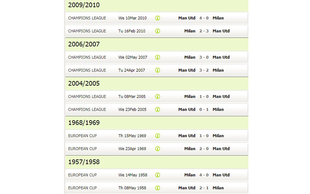Screen dimensions: 310x194
Task: Select the 2006/2007 season header
Action: pos(157,44)
